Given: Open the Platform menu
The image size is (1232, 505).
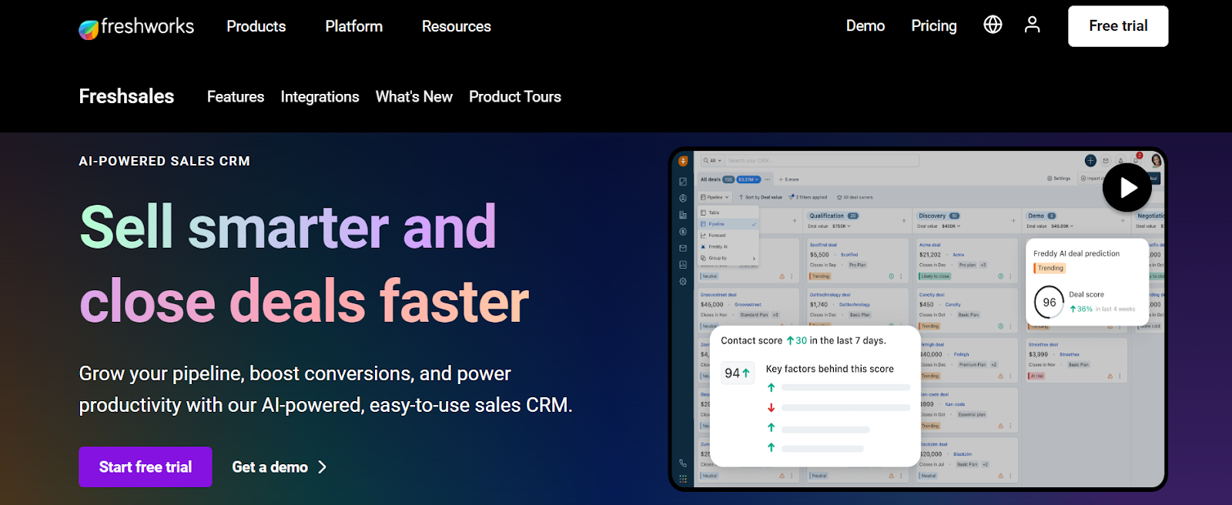Looking at the screenshot, I should [353, 26].
